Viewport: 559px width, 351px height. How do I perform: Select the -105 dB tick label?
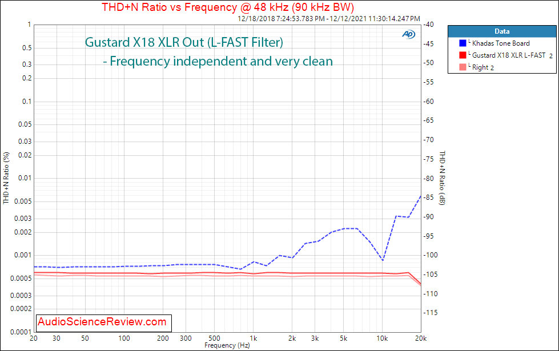pyautogui.click(x=431, y=275)
